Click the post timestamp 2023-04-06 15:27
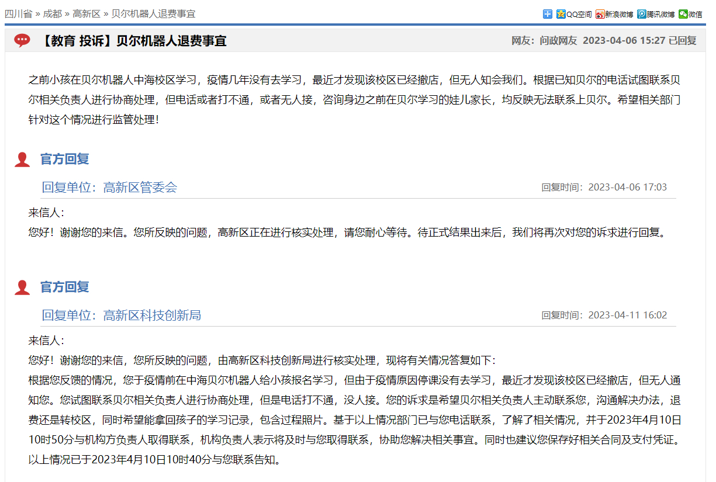 pyautogui.click(x=624, y=40)
